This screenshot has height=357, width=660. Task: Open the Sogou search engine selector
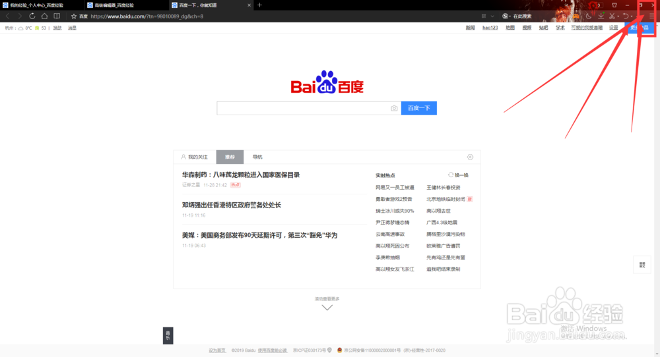506,16
